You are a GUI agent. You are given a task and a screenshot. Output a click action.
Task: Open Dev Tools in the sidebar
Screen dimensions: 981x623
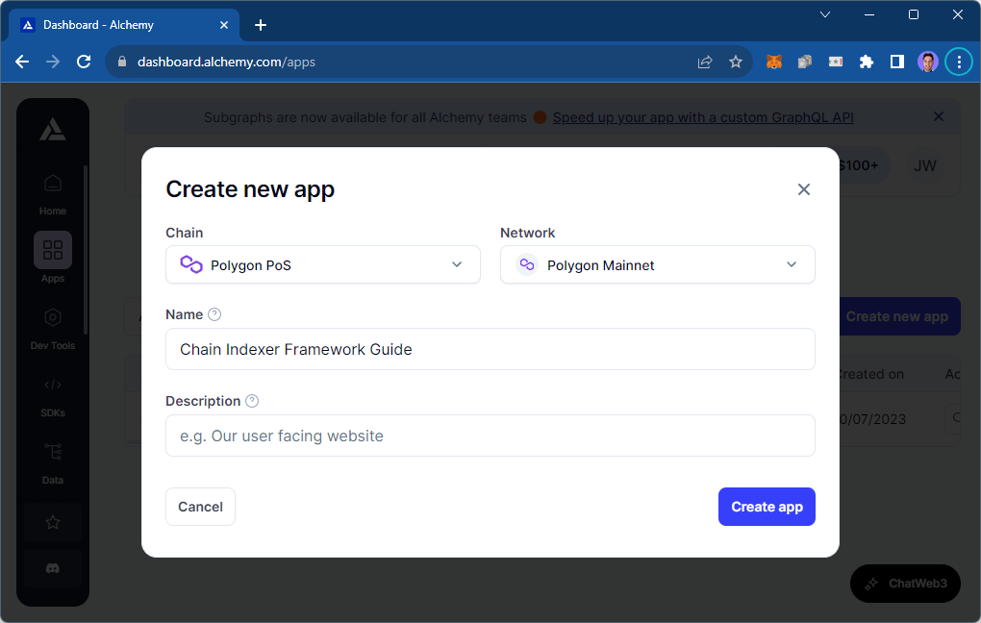53,329
